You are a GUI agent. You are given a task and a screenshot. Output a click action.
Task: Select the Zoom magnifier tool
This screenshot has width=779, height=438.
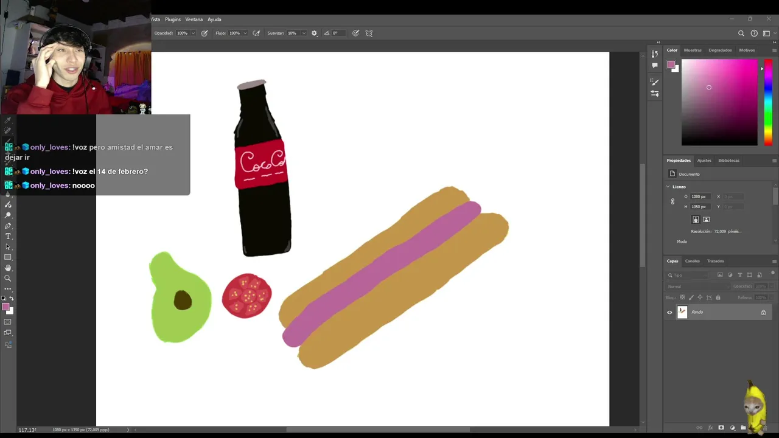[8, 278]
